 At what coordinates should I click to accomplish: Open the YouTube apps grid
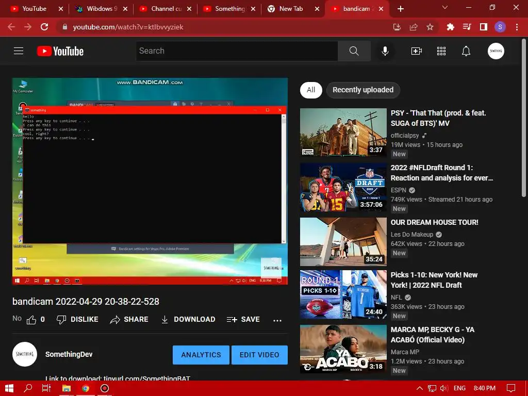pyautogui.click(x=441, y=51)
